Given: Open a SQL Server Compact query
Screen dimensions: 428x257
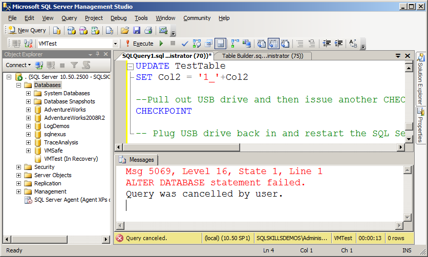Looking at the screenshot, I should 110,30.
